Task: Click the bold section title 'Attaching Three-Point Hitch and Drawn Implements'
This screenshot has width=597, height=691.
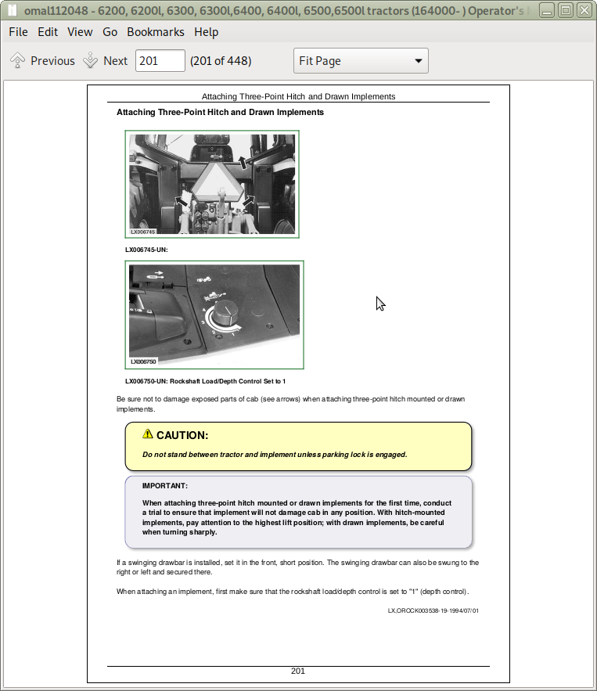Action: tap(220, 113)
